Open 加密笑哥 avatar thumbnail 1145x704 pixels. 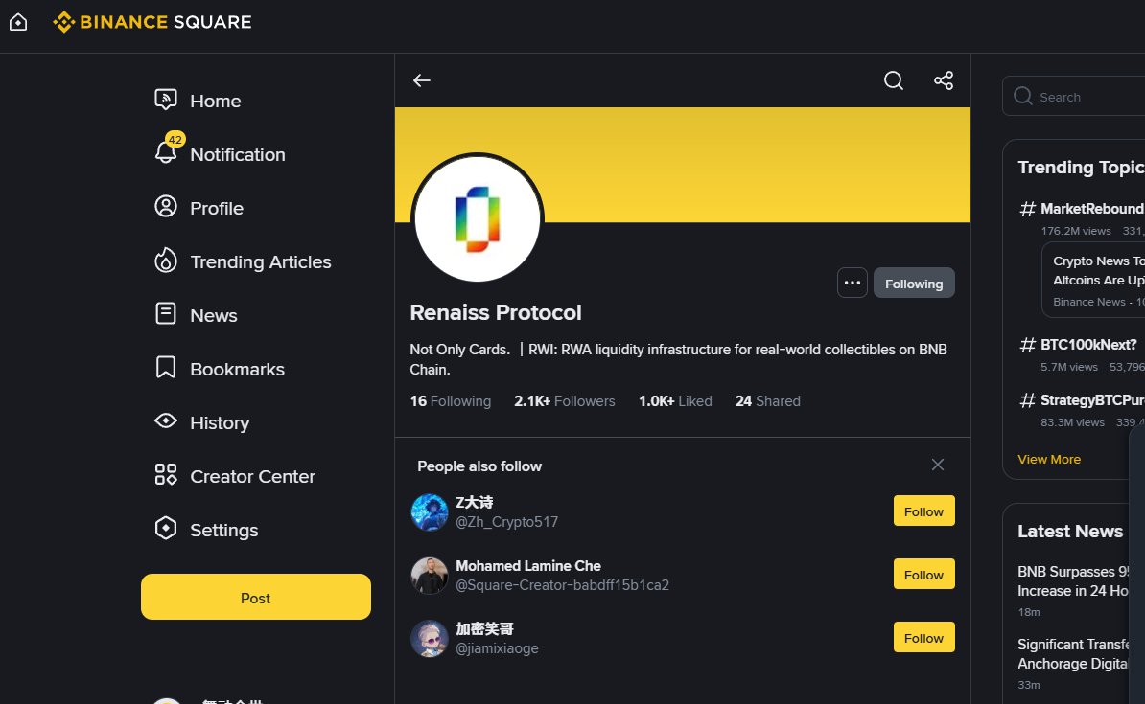click(430, 638)
